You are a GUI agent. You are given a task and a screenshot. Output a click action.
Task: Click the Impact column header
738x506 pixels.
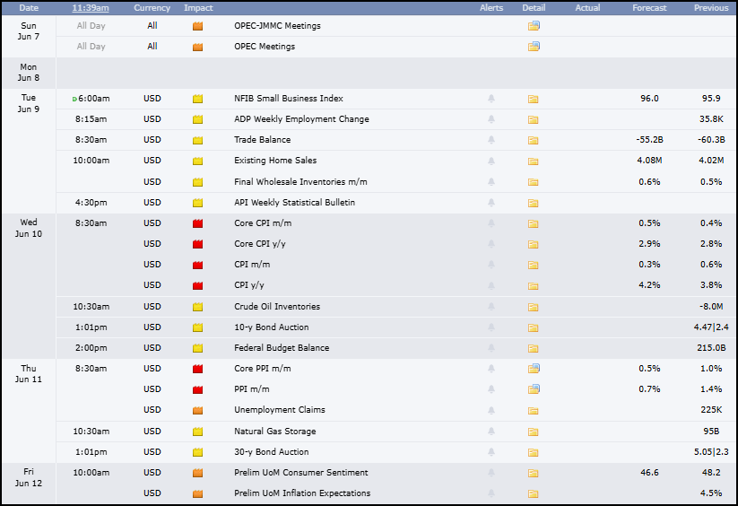(x=198, y=8)
